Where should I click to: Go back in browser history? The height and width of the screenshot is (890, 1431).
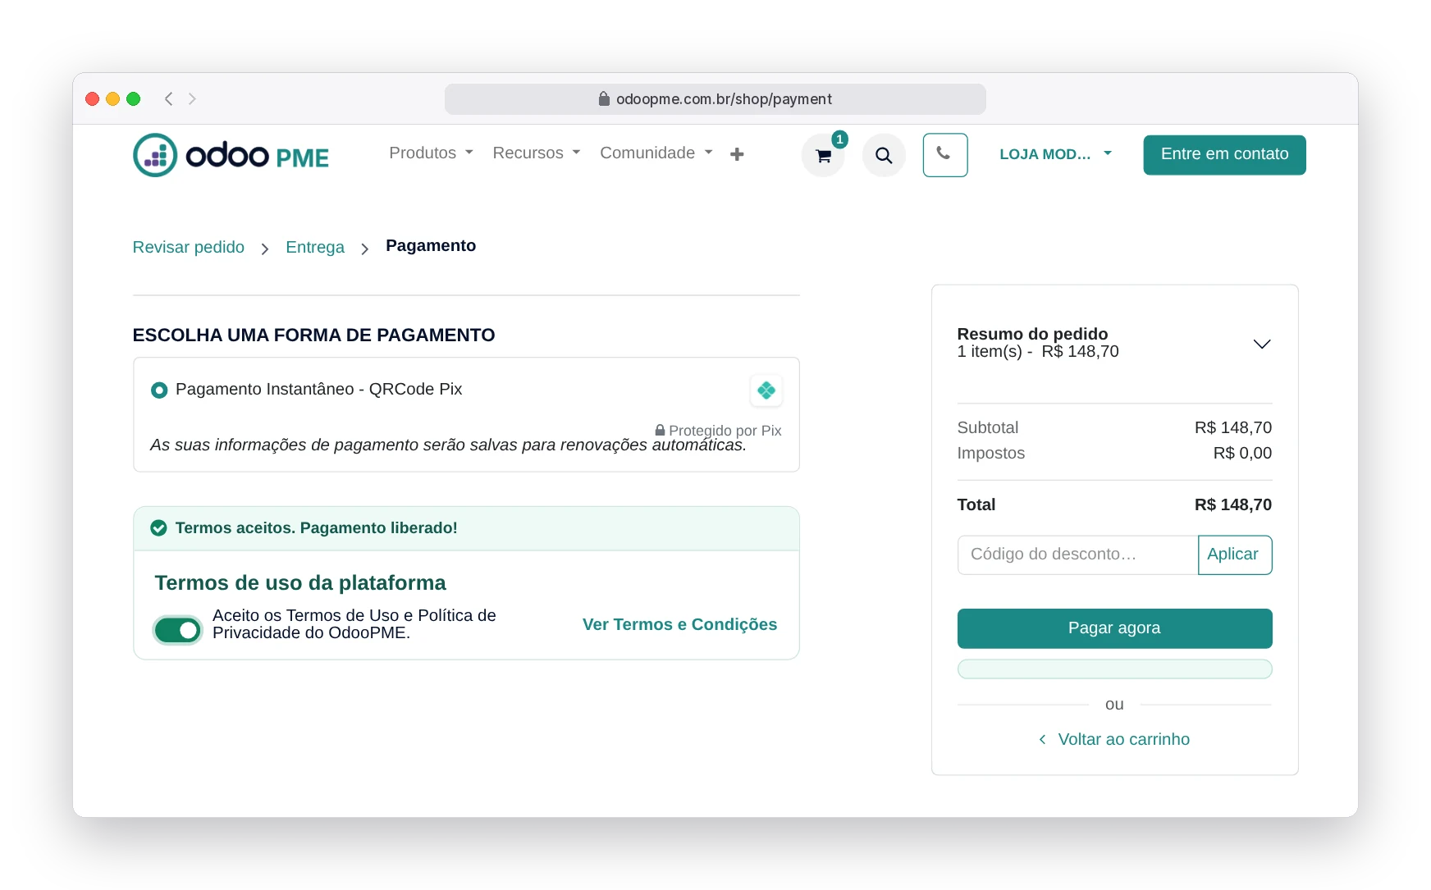tap(168, 98)
